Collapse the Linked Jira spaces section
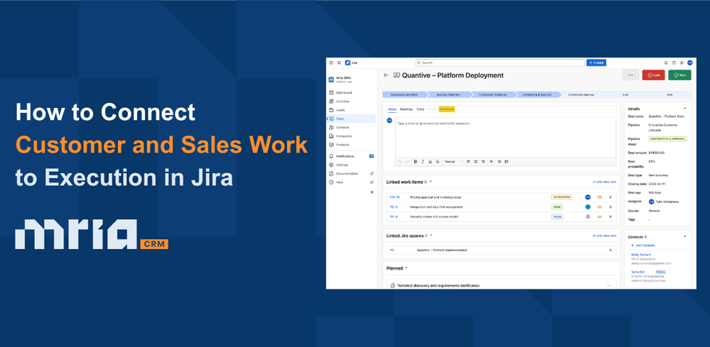 (x=431, y=236)
